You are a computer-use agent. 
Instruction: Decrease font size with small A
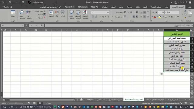tap(153, 12)
